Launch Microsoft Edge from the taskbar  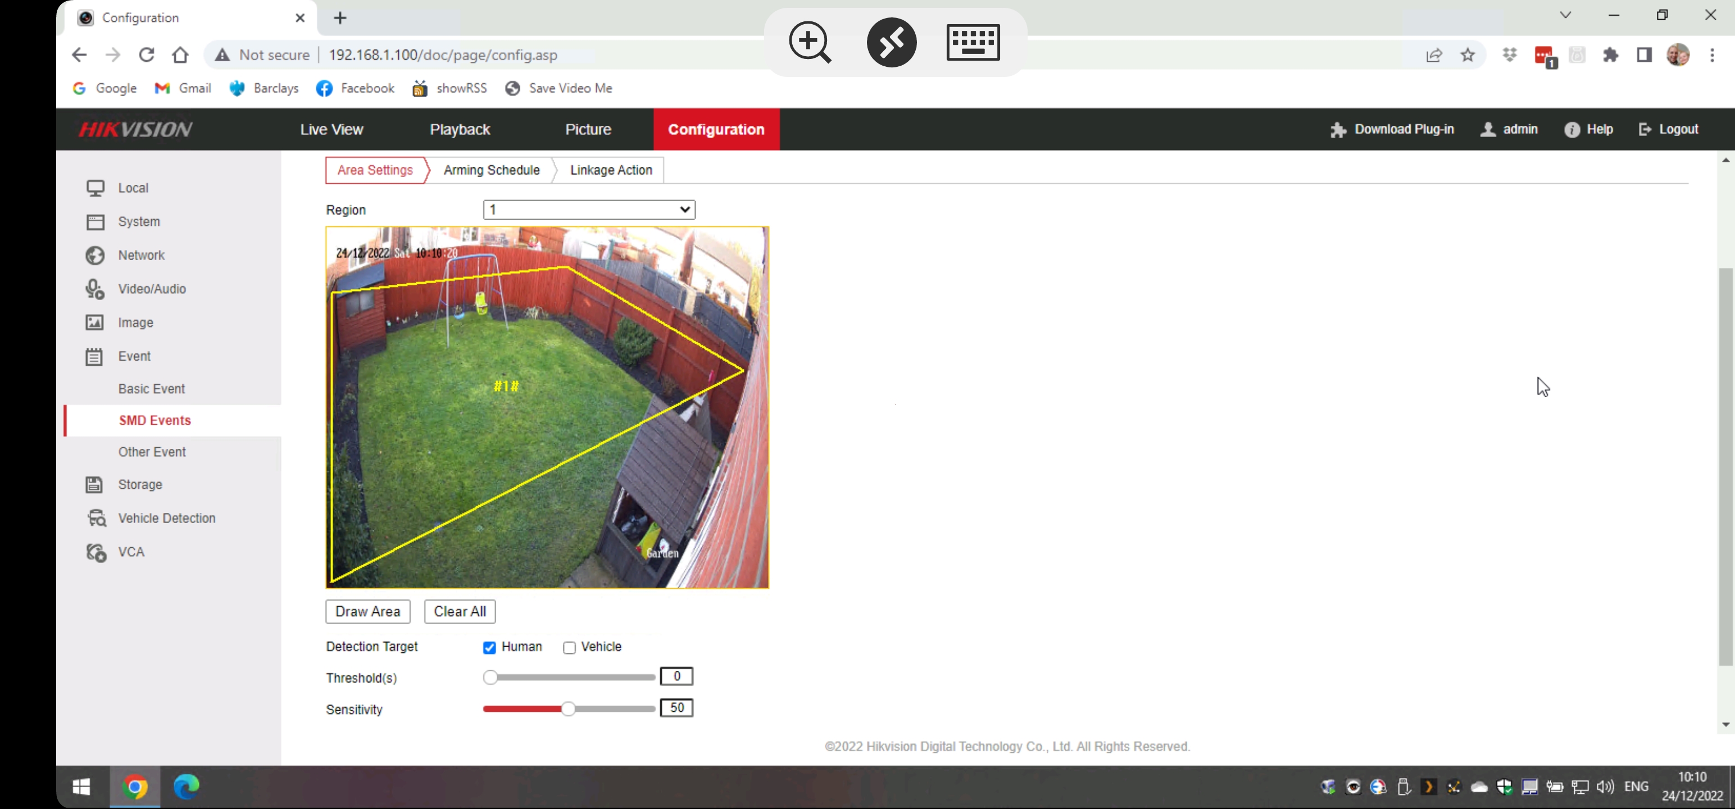point(186,786)
